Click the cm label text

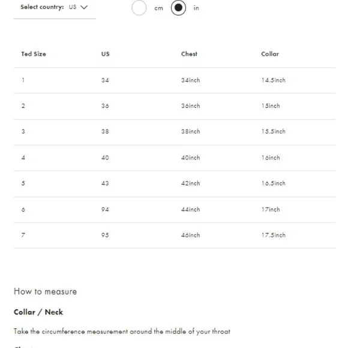[158, 8]
